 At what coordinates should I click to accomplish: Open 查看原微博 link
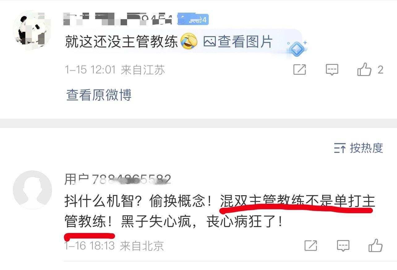(99, 95)
